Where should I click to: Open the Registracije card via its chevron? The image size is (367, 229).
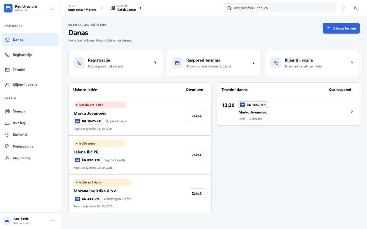pyautogui.click(x=155, y=63)
